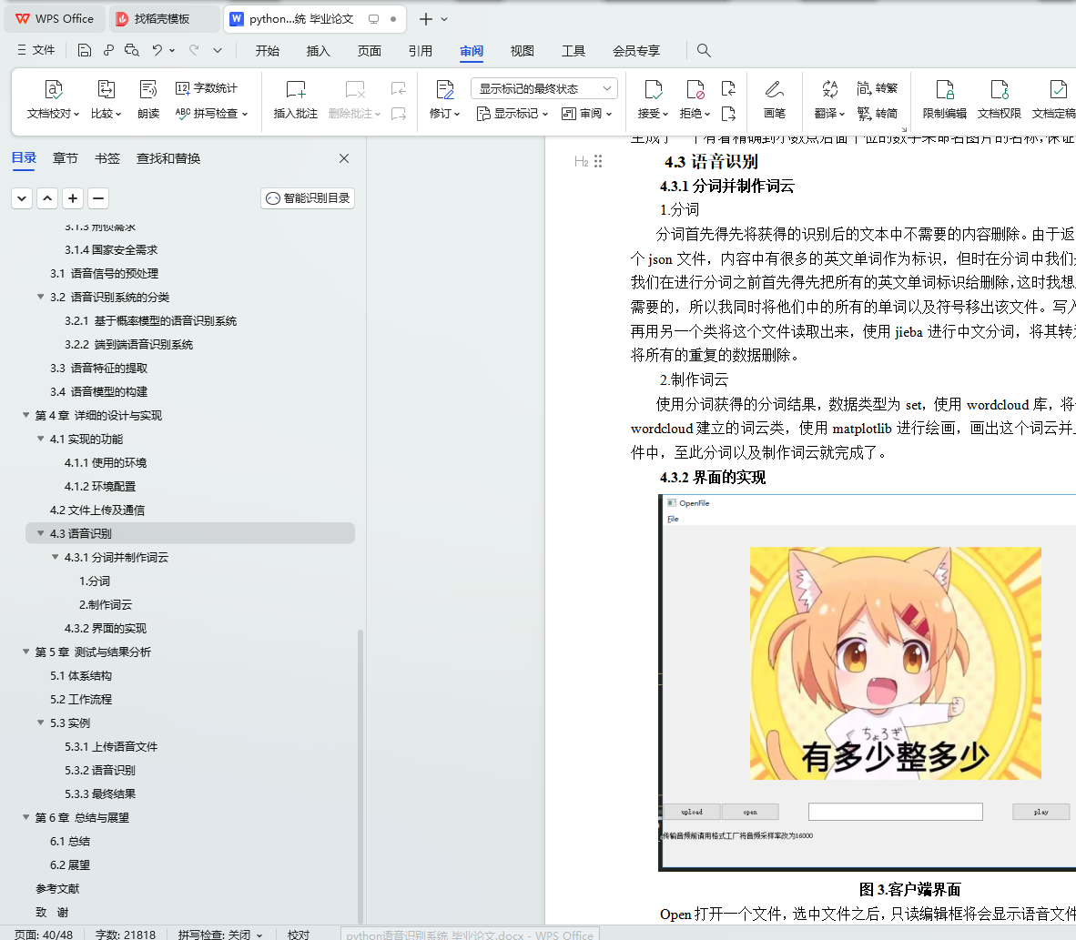Collapse the 第6章 总结与展望 node
The height and width of the screenshot is (940, 1076).
(26, 817)
